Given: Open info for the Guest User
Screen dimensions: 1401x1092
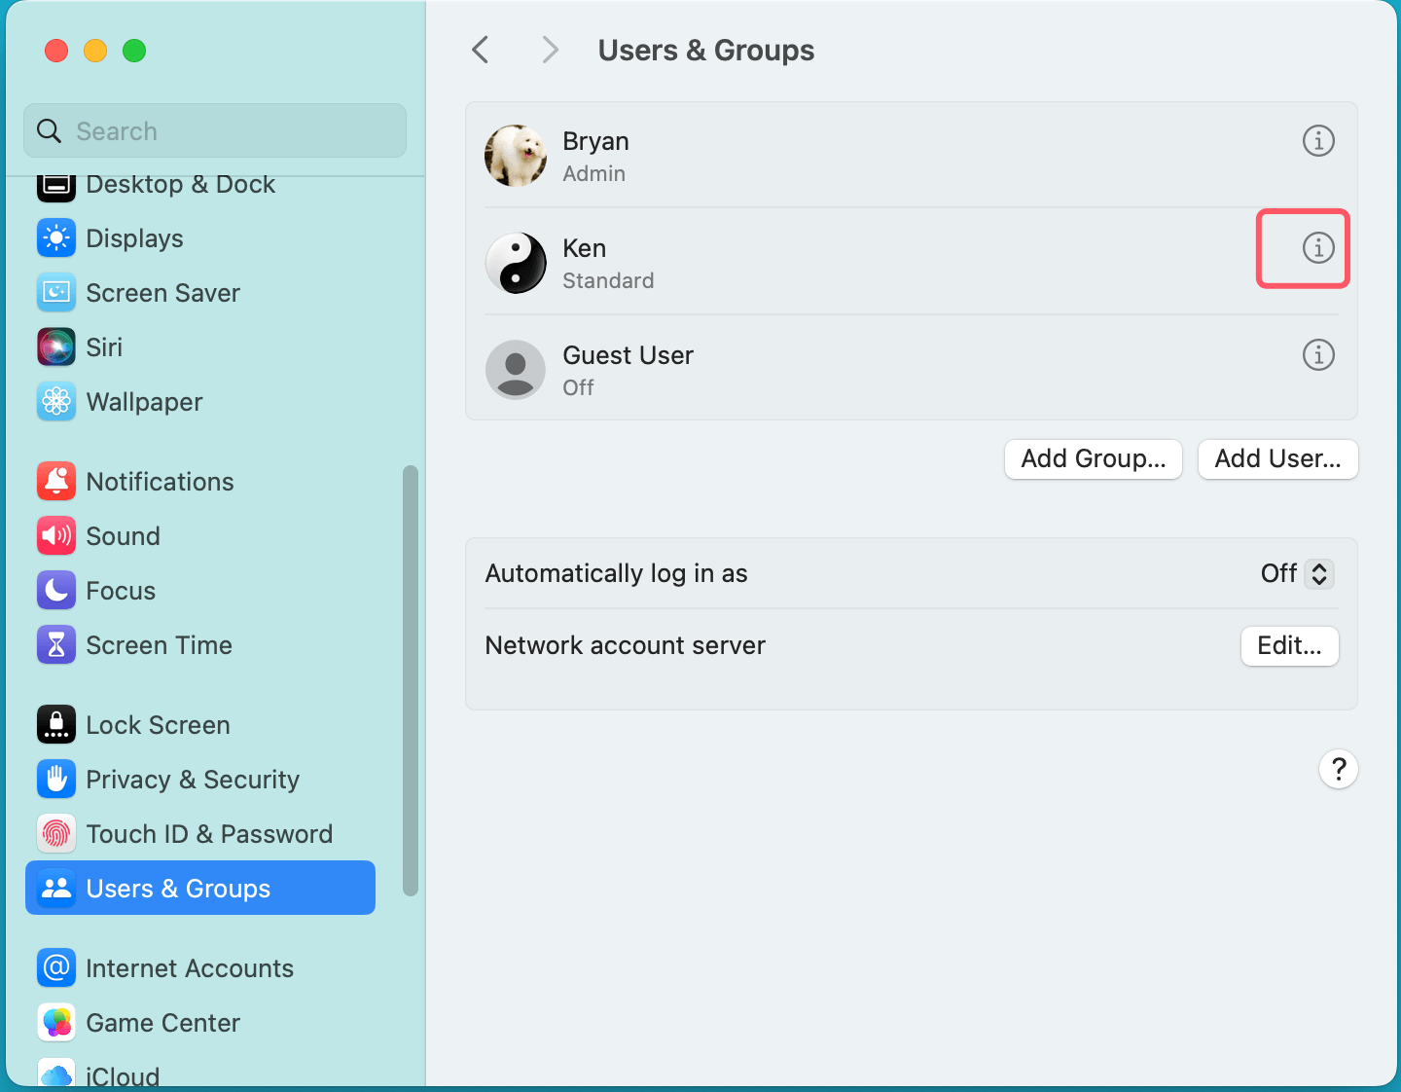Looking at the screenshot, I should point(1318,354).
